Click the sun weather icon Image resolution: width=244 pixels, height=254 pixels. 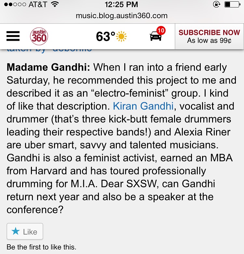pos(121,36)
